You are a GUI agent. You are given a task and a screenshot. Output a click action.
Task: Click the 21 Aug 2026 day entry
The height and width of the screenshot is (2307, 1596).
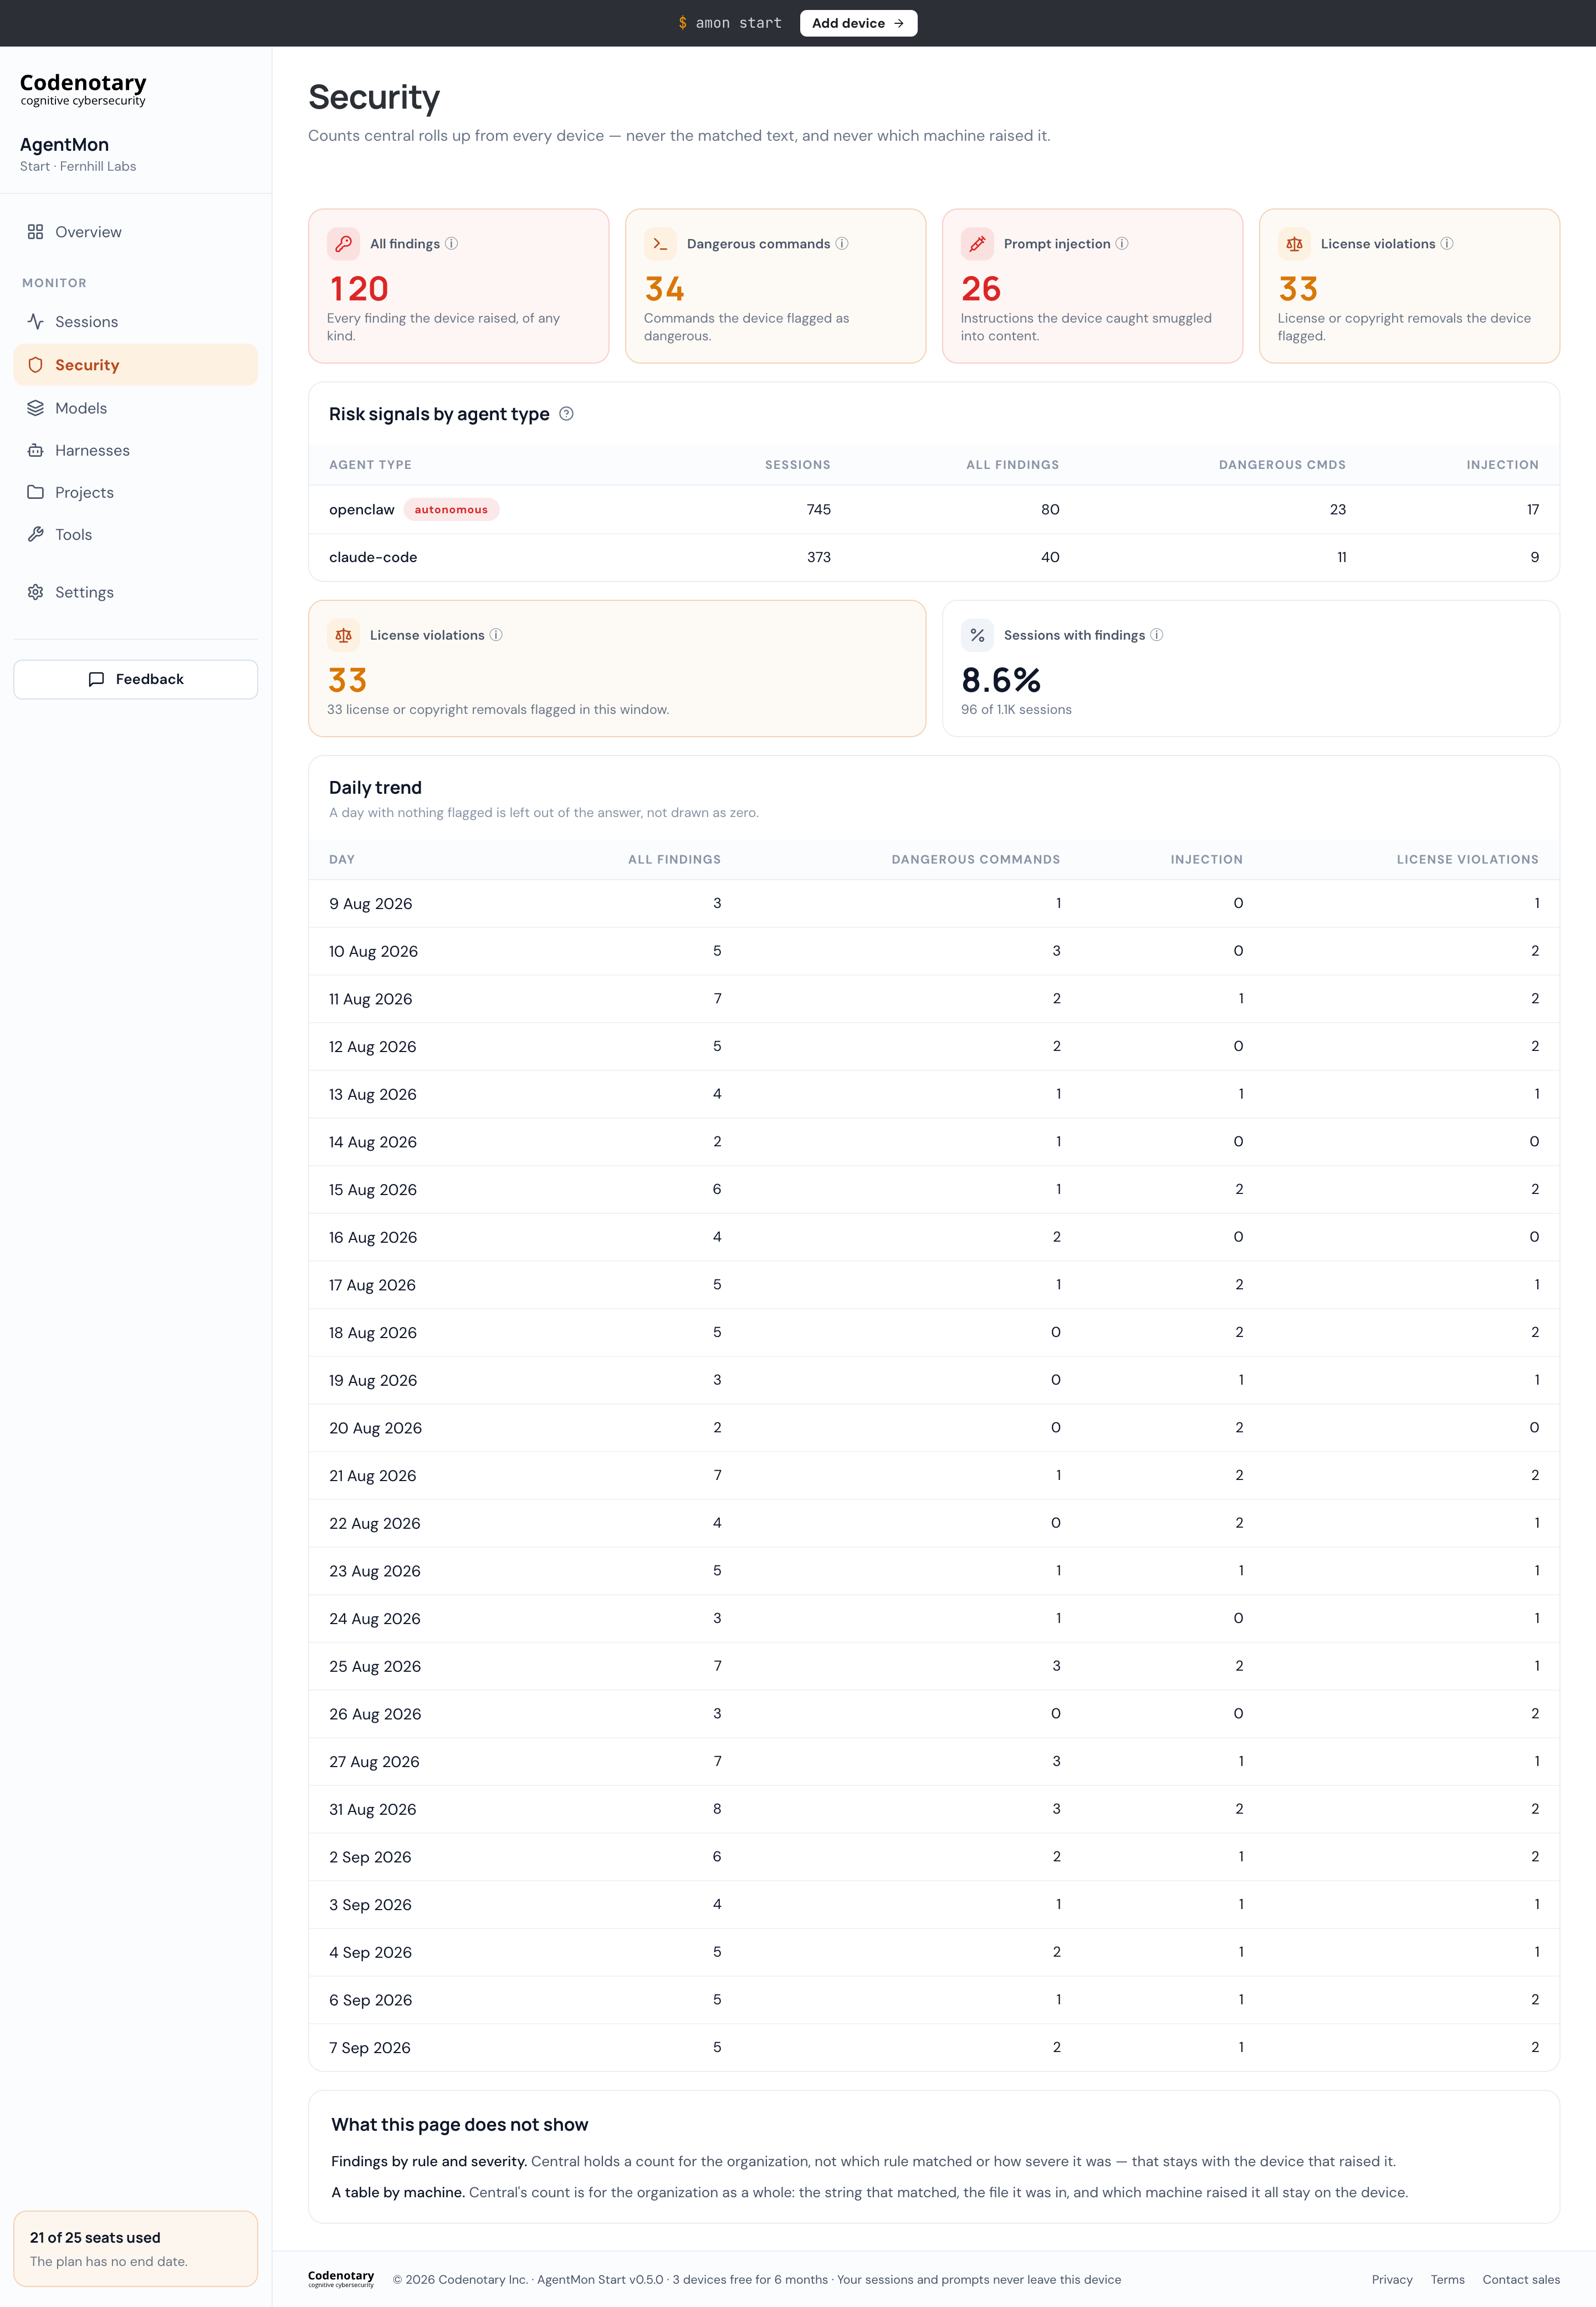pos(933,1476)
